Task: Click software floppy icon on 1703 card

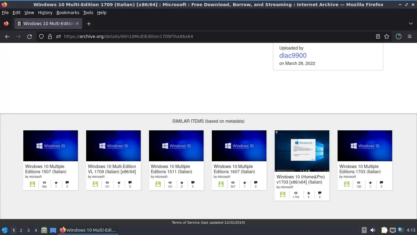Action: tap(347, 184)
